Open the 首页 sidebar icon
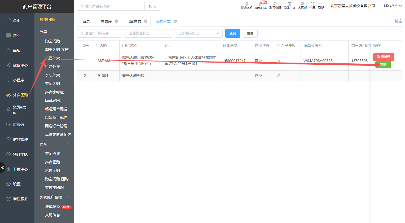405x223 pixels. 8,20
